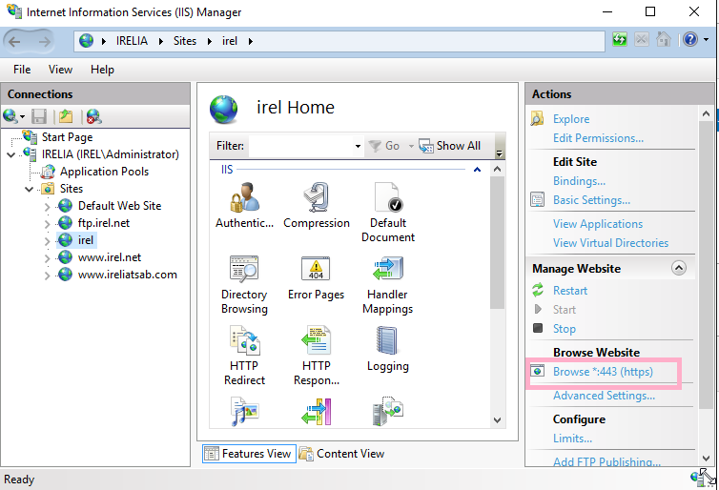The image size is (719, 490).
Task: Click the Actions pane scroll down arrow
Action: coord(707,458)
